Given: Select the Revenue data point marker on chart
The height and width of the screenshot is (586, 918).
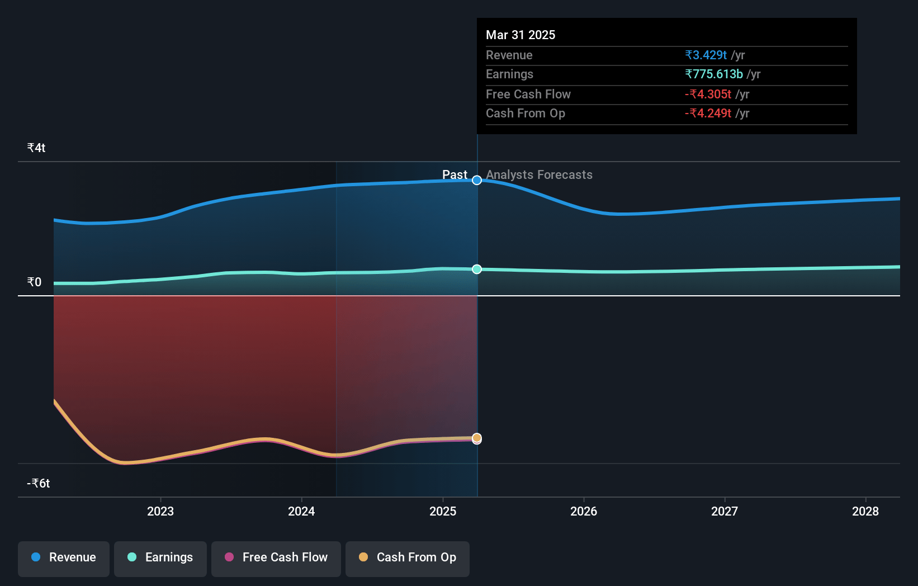Looking at the screenshot, I should coord(477,180).
